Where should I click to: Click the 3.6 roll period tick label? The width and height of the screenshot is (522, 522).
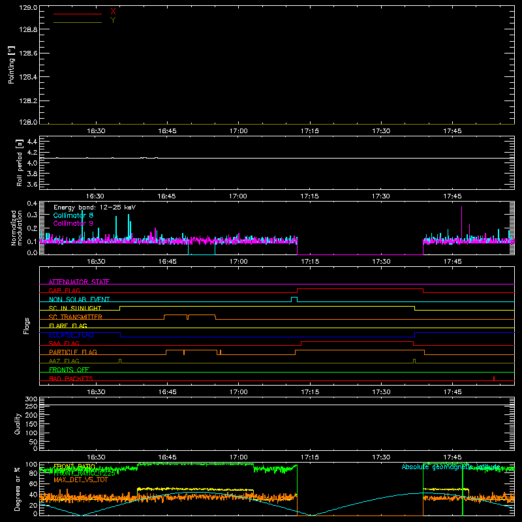click(x=32, y=185)
